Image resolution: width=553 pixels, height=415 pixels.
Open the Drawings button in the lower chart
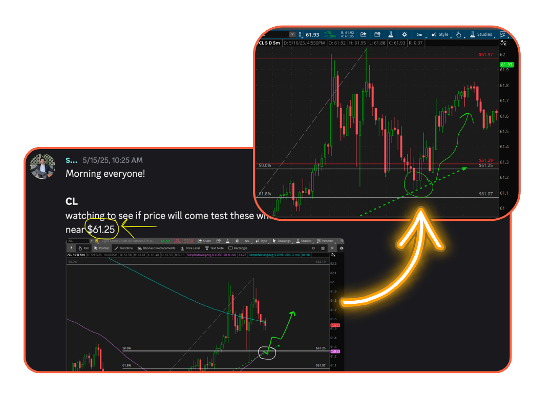point(282,241)
